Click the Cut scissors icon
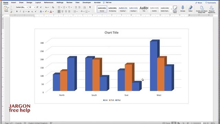220x124 pixels. pos(11,7)
